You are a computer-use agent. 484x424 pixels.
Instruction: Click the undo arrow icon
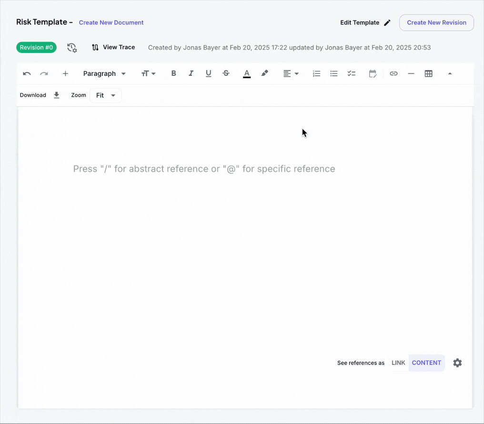tap(27, 73)
